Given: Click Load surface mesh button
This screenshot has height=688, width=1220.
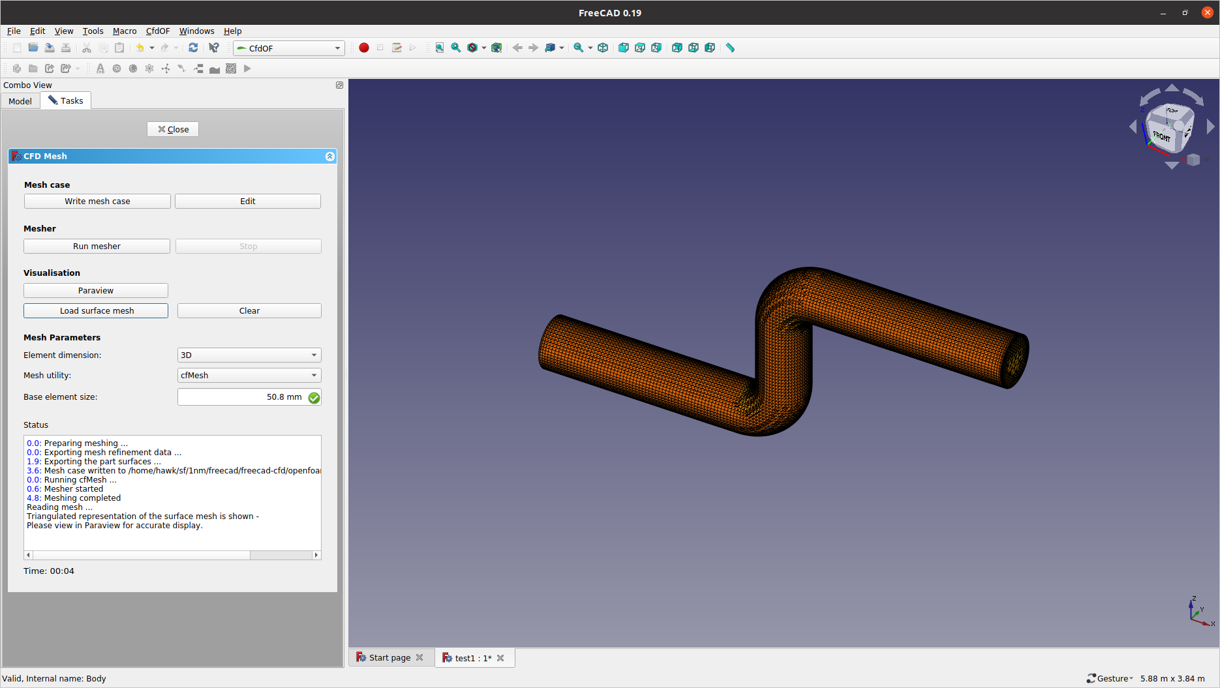Looking at the screenshot, I should [96, 310].
